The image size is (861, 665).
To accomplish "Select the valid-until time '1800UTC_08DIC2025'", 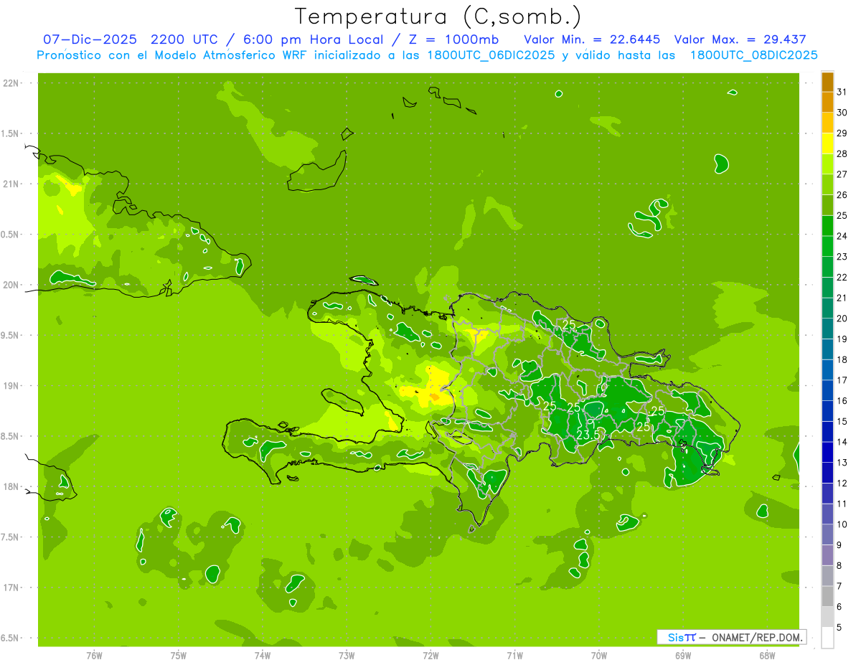I will tap(753, 55).
